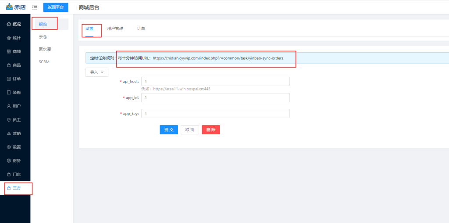This screenshot has width=449, height=223.
Task: Collapse sidebar using the menu fold icon
Action: click(35, 7)
